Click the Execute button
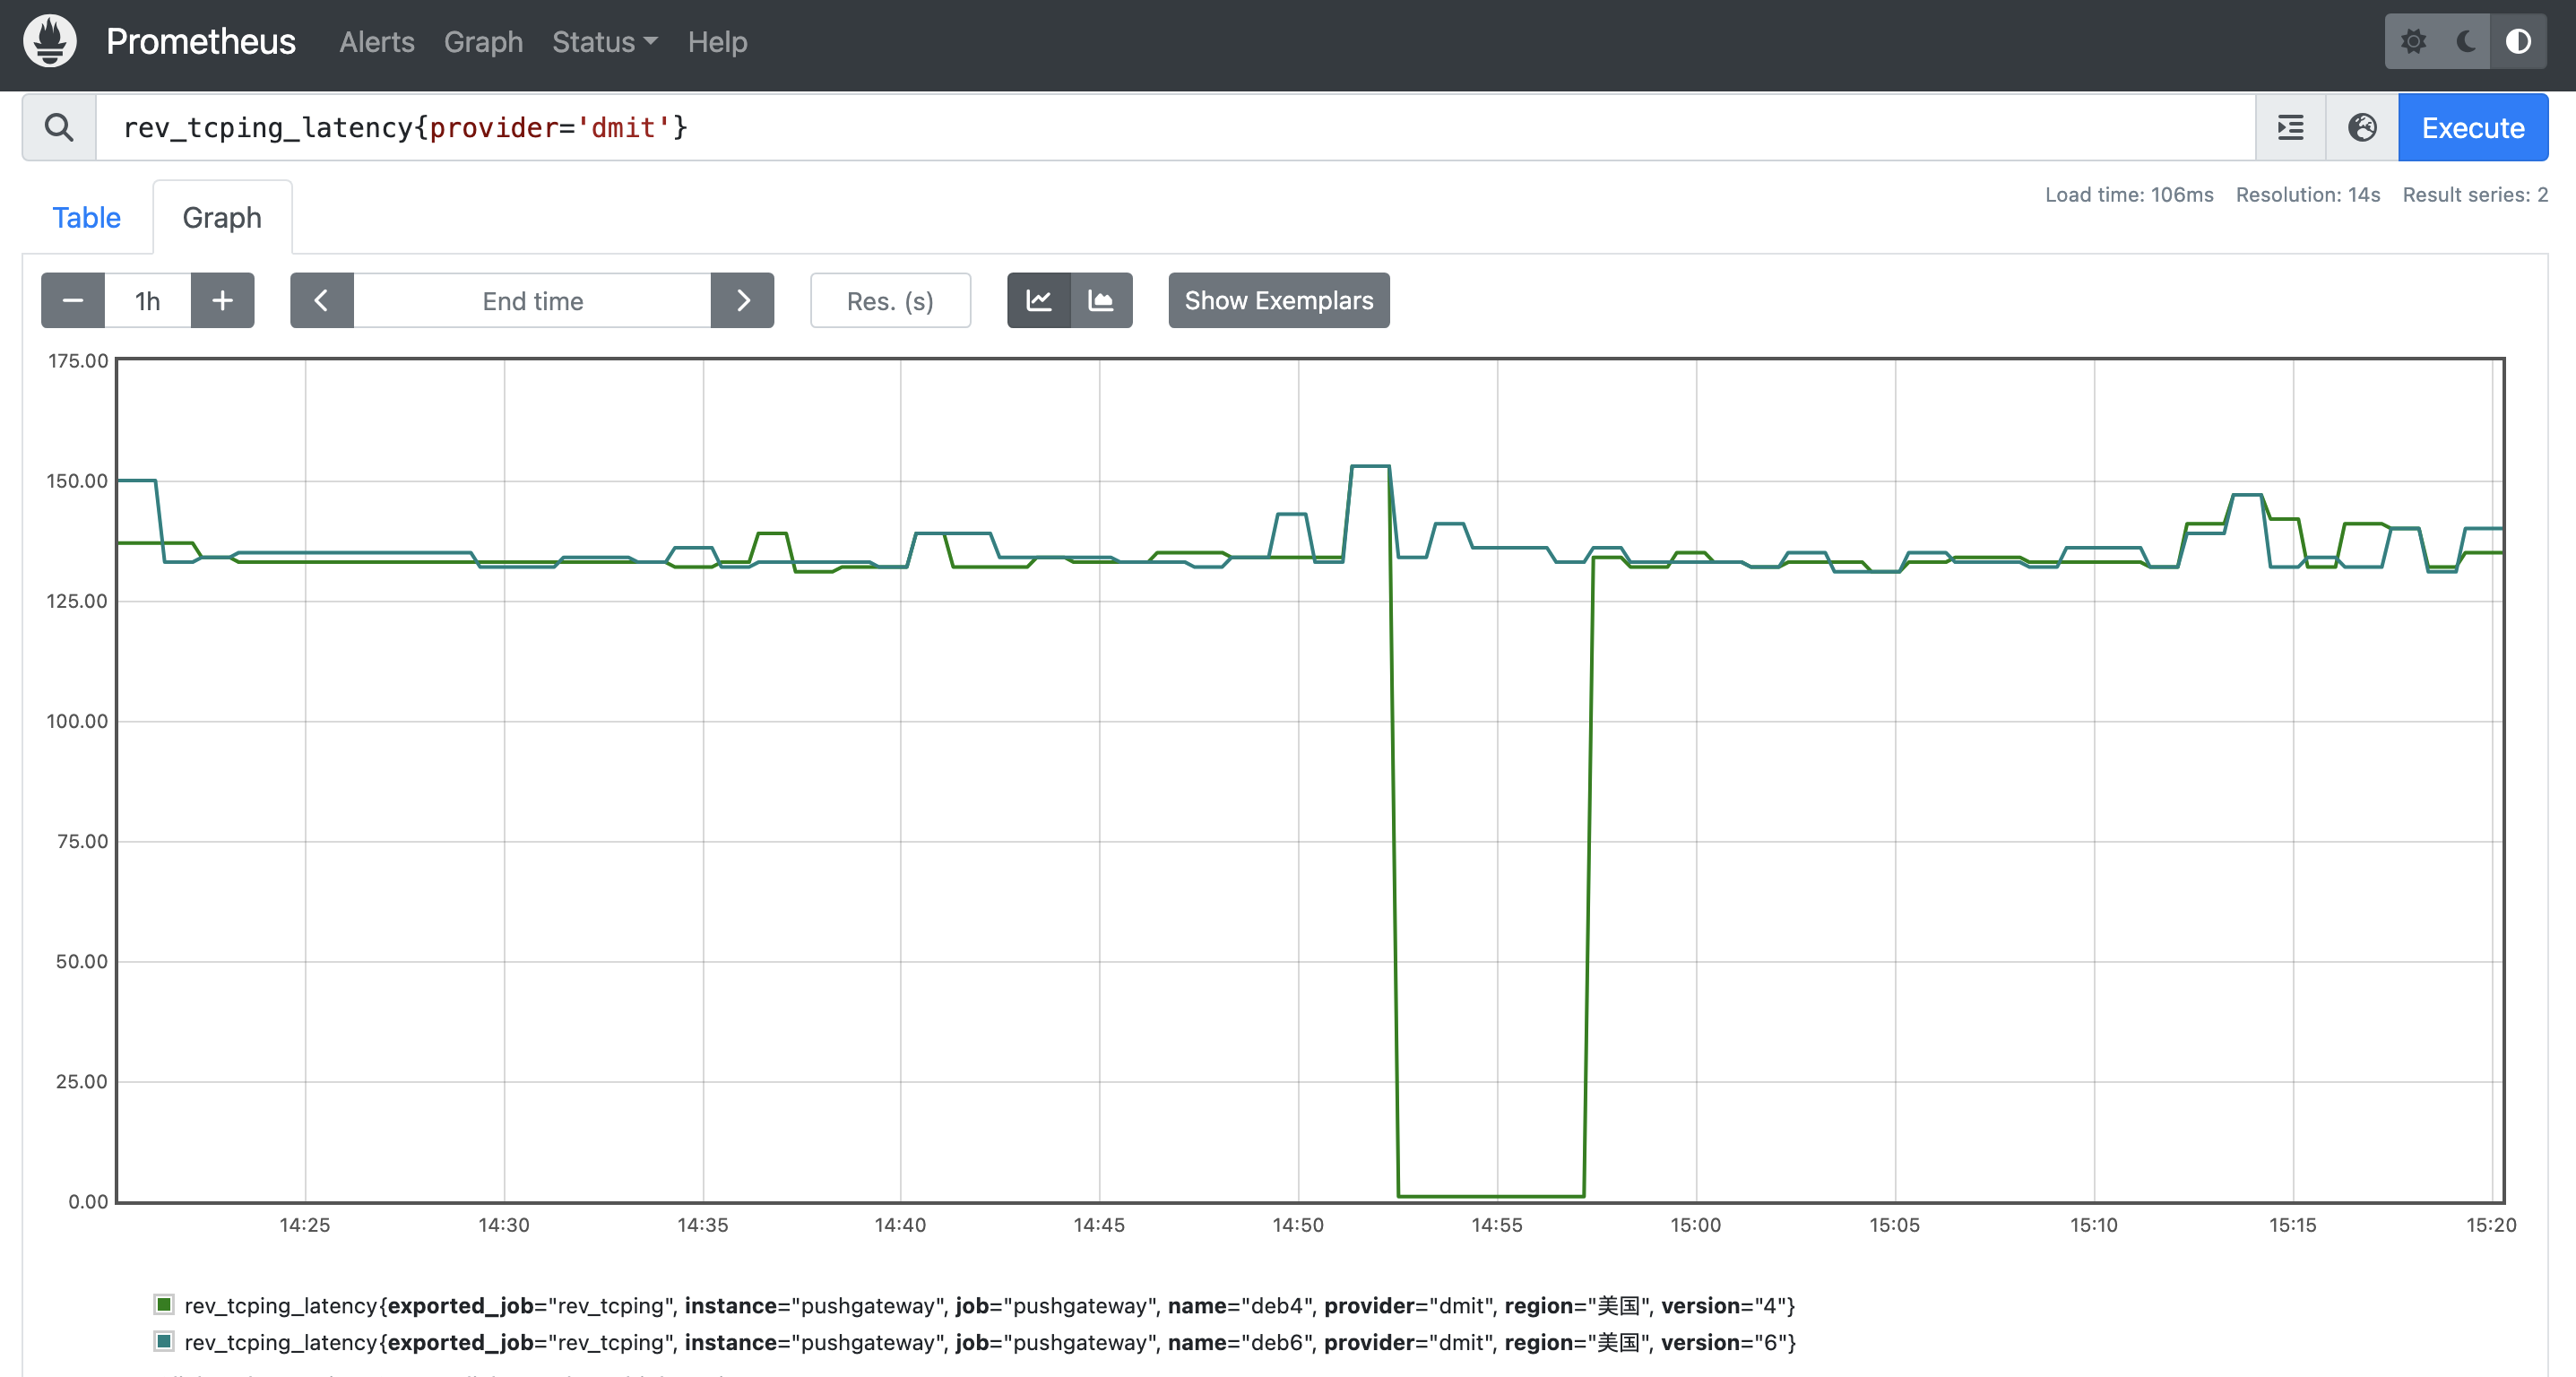The height and width of the screenshot is (1377, 2576). coord(2472,127)
